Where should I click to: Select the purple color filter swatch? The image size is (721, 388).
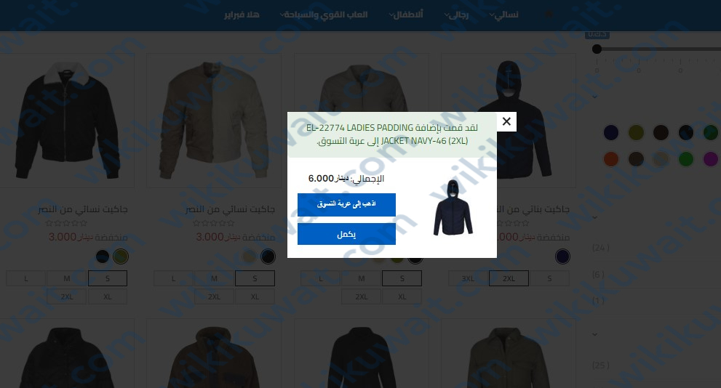pos(710,159)
